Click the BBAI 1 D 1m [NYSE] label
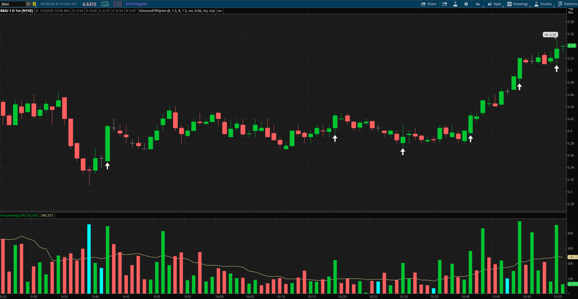This screenshot has width=578, height=299. click(17, 10)
